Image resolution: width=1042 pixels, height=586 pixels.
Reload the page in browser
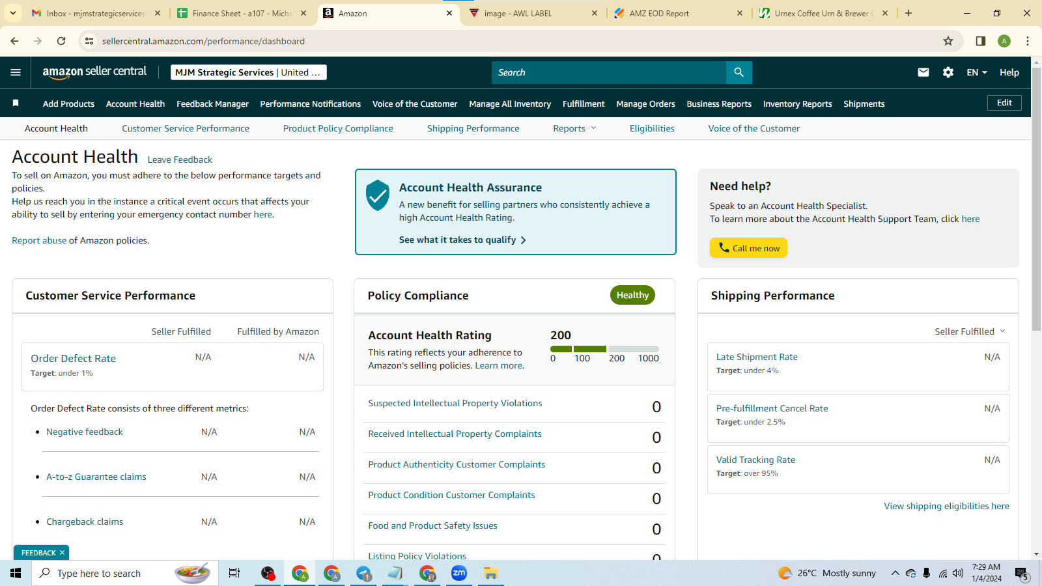point(61,41)
